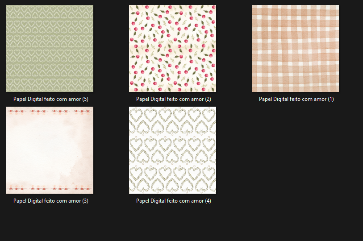Click the file name 'Papel Digital feito com amor (2)'

click(x=173, y=99)
